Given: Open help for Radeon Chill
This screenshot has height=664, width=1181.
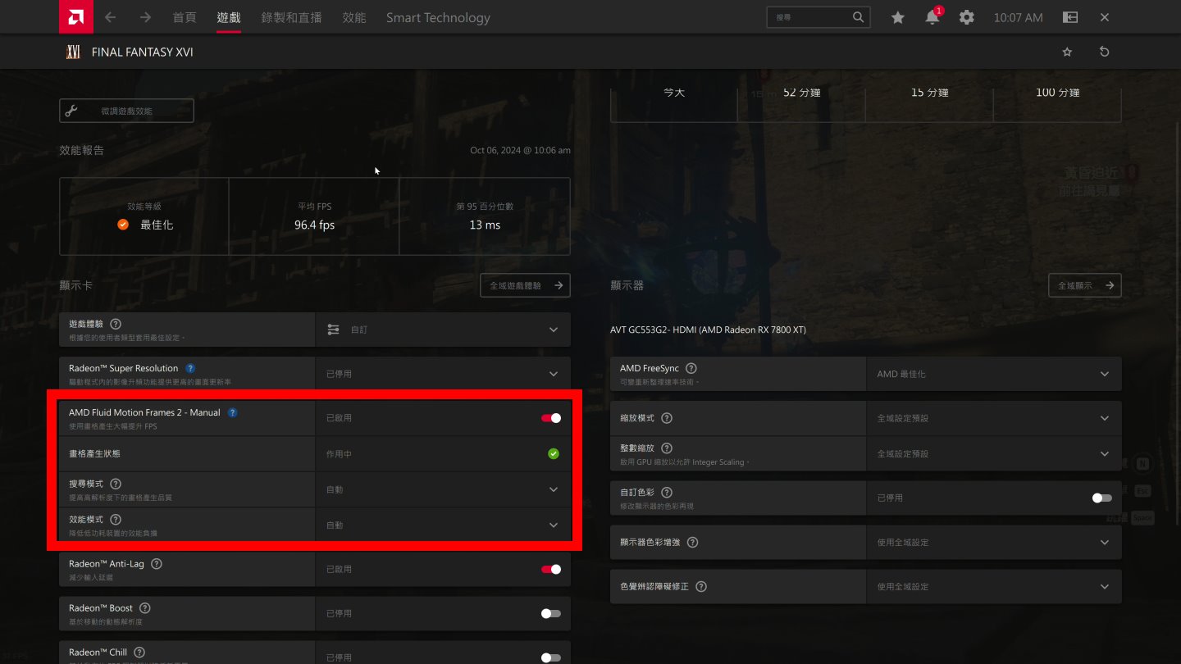Looking at the screenshot, I should (139, 653).
